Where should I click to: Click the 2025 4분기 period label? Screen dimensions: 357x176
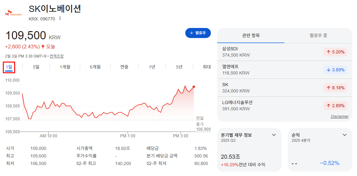pyautogui.click(x=301, y=140)
